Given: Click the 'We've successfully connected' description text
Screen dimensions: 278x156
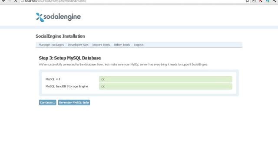Looking at the screenshot, I should click(123, 65).
